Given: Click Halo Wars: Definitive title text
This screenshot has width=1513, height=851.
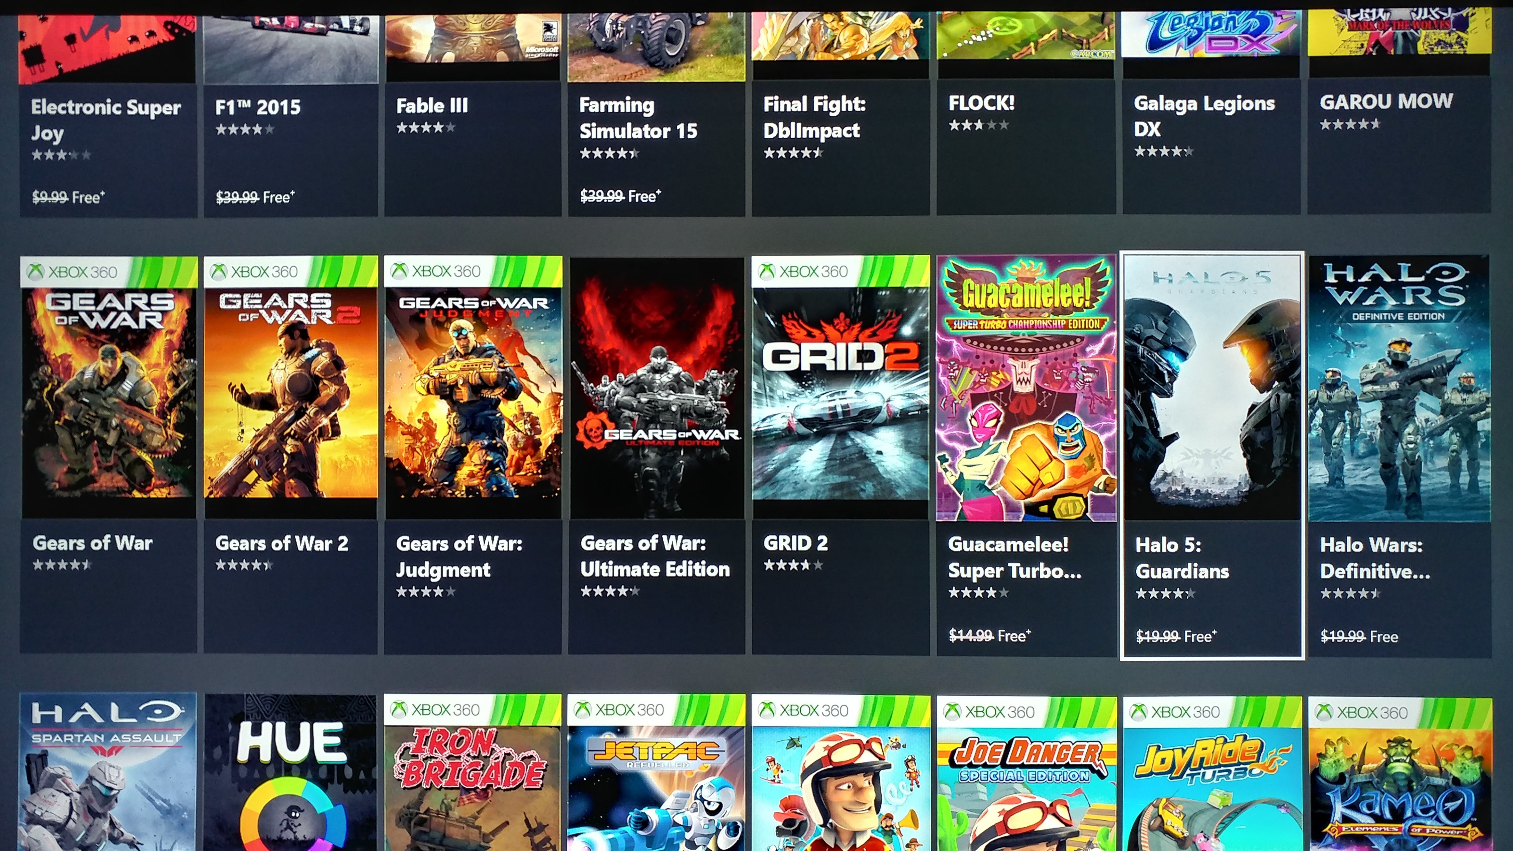Looking at the screenshot, I should tap(1375, 558).
